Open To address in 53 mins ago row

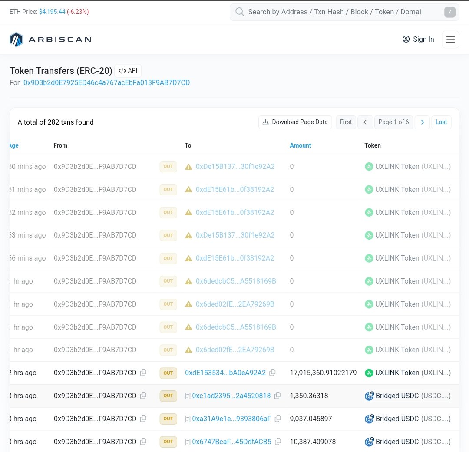235,235
